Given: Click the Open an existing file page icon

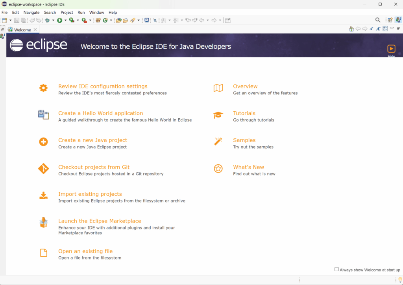Looking at the screenshot, I should click(x=44, y=253).
